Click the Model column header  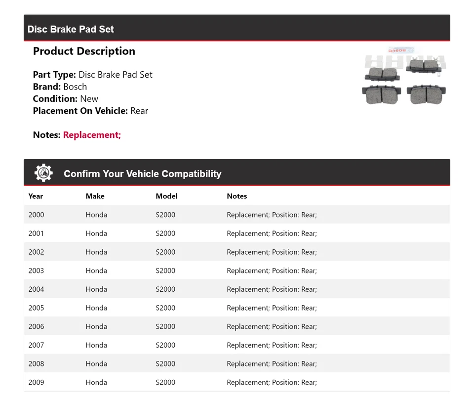tap(166, 196)
